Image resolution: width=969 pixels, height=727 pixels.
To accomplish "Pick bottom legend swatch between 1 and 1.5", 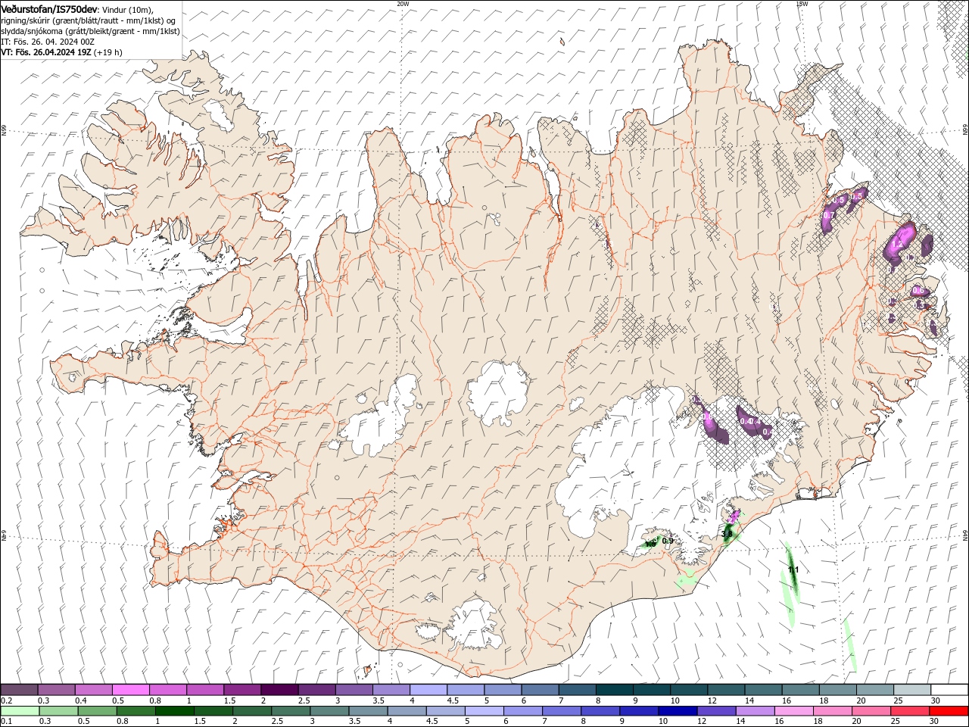I will tap(173, 711).
